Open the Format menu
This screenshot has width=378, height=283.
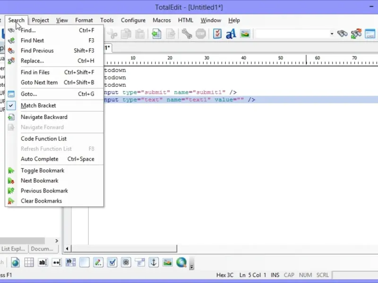(x=84, y=20)
